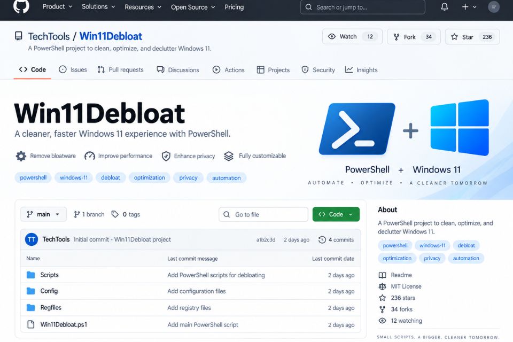Open the Pricing page link
Image resolution: width=513 pixels, height=342 pixels.
pyautogui.click(x=234, y=7)
